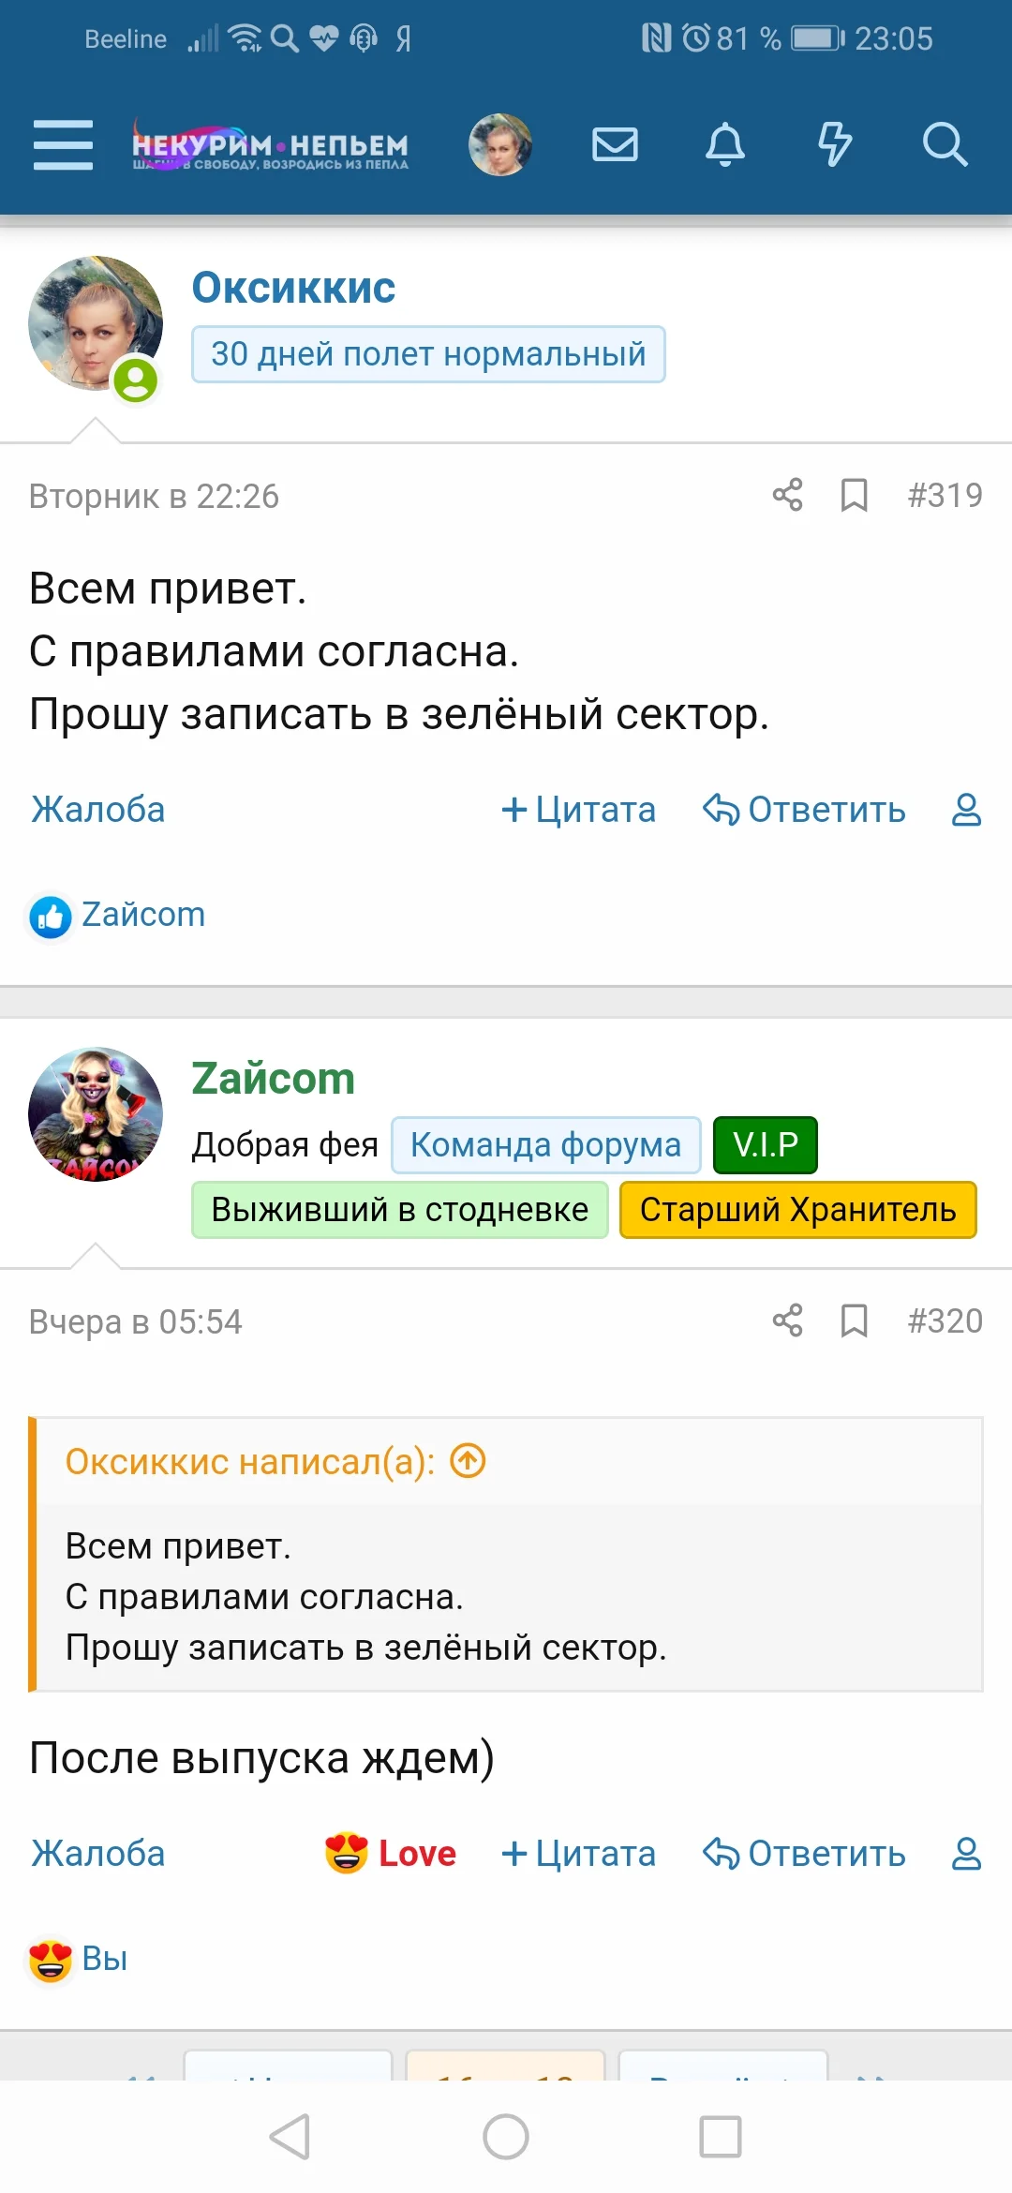Open messages via the envelope icon
The image size is (1012, 2193).
615,145
